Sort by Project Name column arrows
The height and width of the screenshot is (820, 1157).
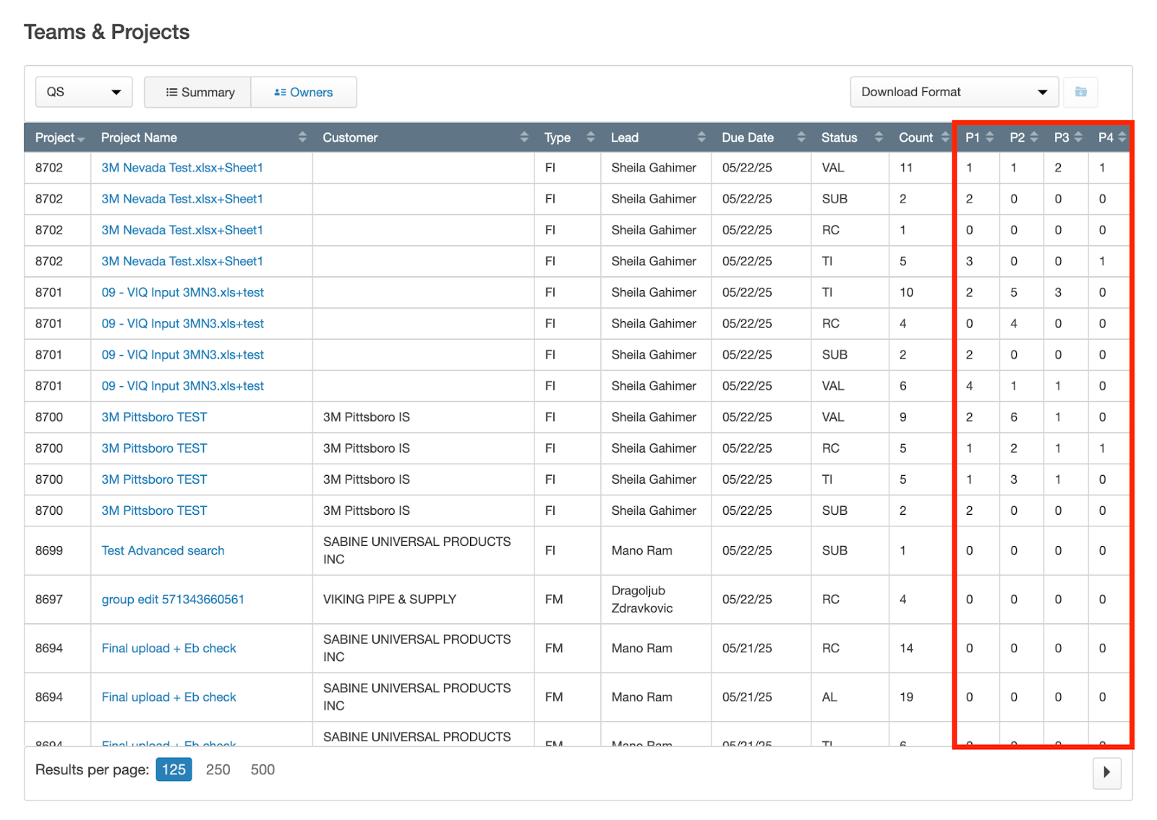click(302, 137)
